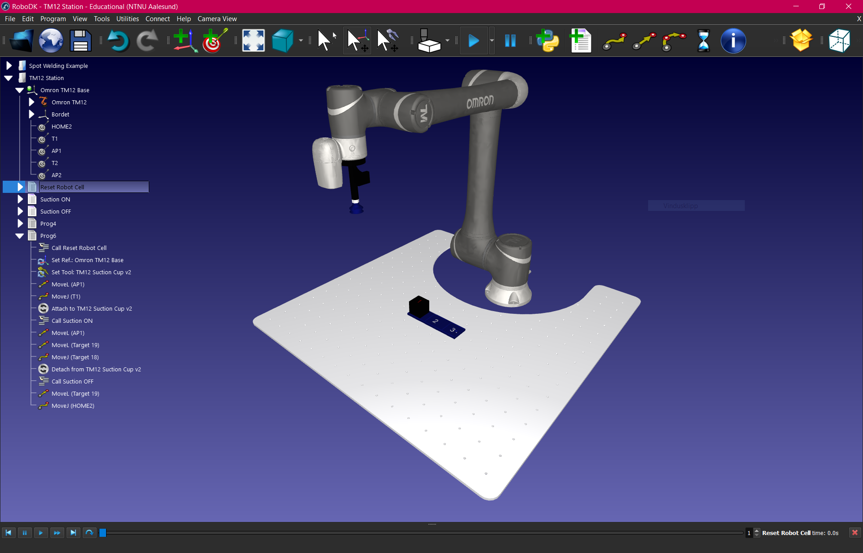Click the Fit all view icon

(x=253, y=41)
